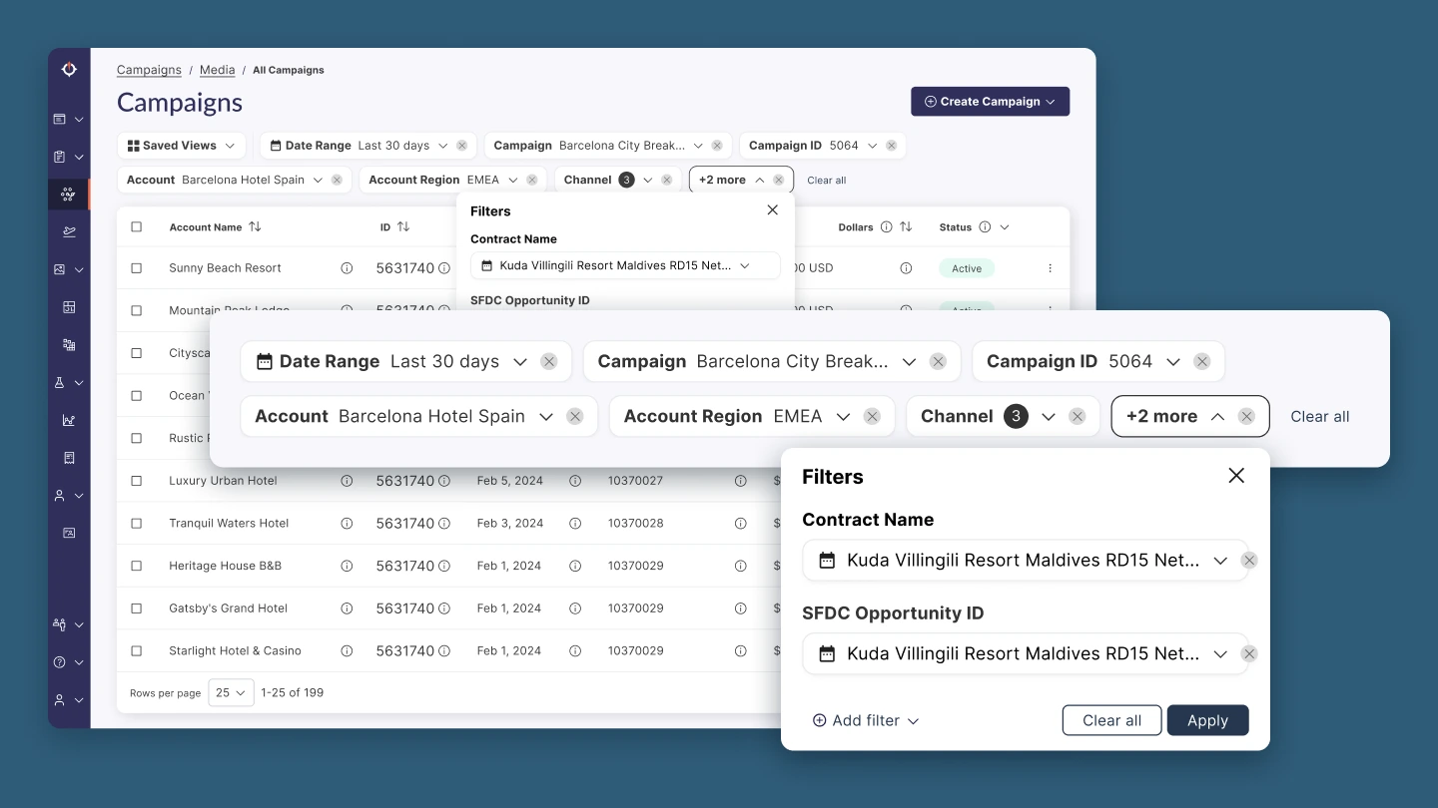Viewport: 1438px width, 808px height.
Task: Open the Saved Views dropdown
Action: 182,146
